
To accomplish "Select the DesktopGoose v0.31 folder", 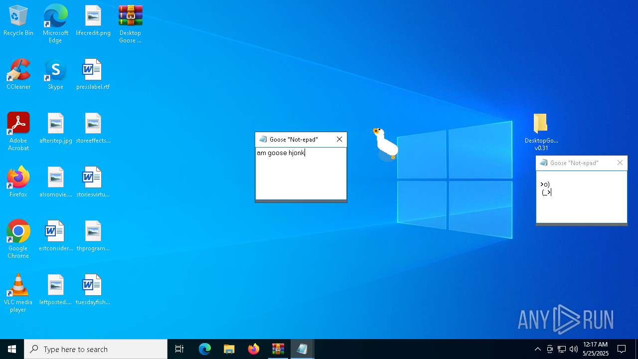I will [541, 132].
